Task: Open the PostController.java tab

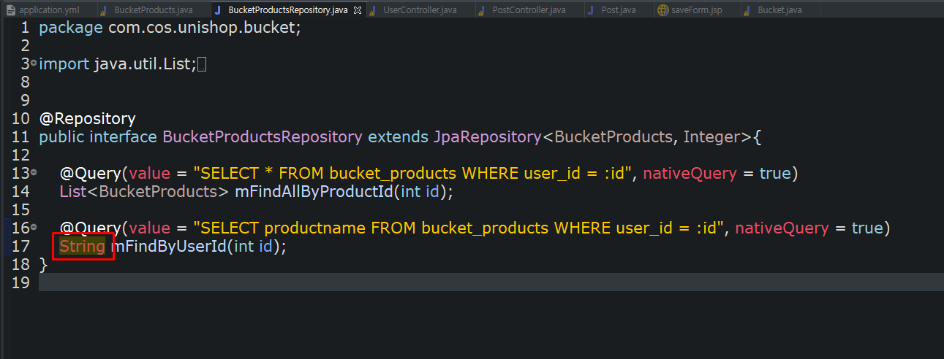Action: [529, 10]
